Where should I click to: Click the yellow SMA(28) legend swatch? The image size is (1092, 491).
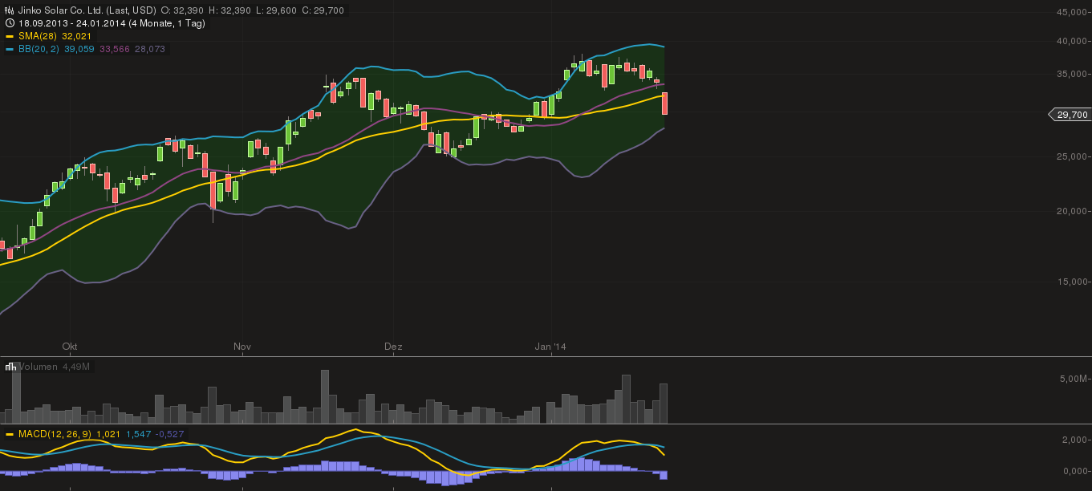pos(10,36)
